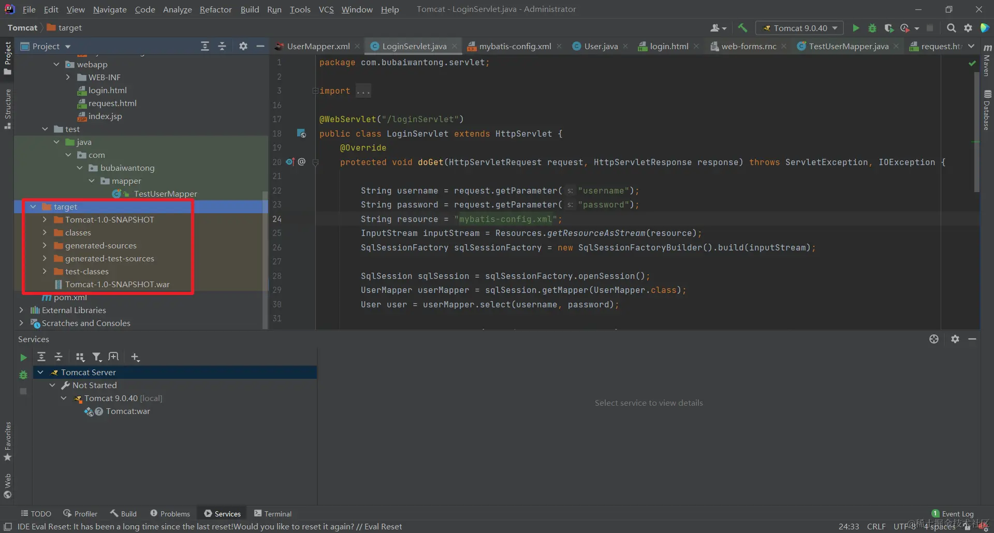
Task: Click the Services panel filter icon
Action: (97, 357)
